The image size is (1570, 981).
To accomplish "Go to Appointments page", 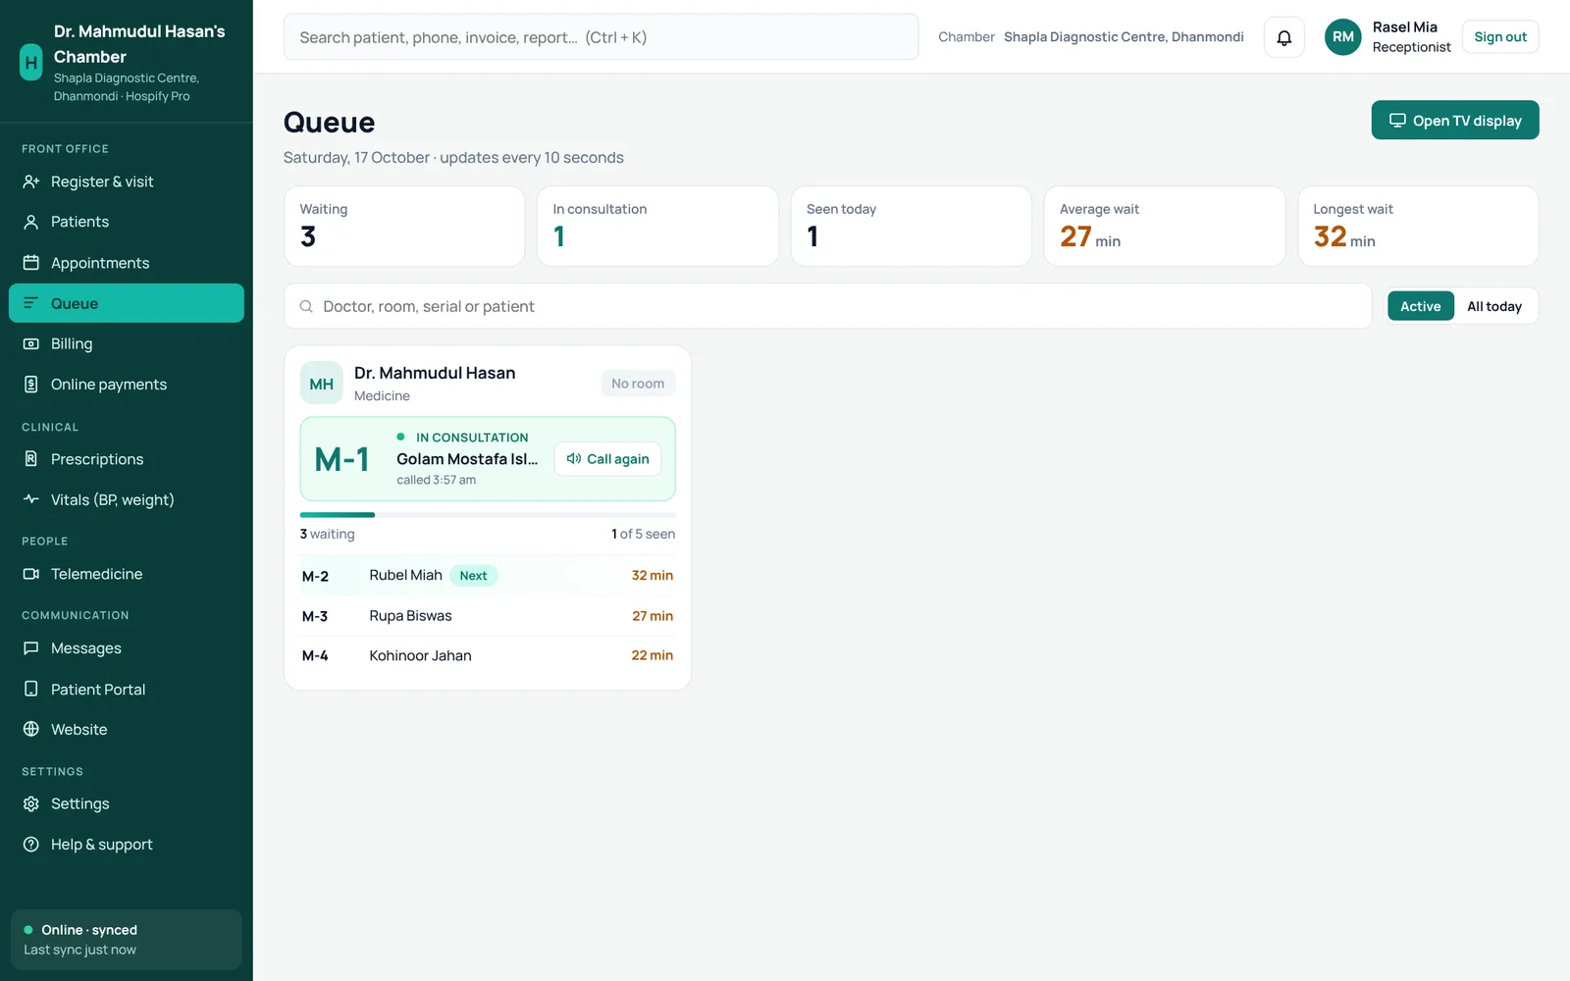I will point(127,263).
